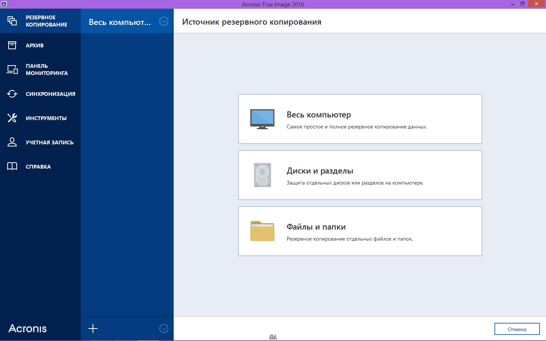Image resolution: width=546 pixels, height=341 pixels.
Task: Click the Account person icon
Action: 12,142
